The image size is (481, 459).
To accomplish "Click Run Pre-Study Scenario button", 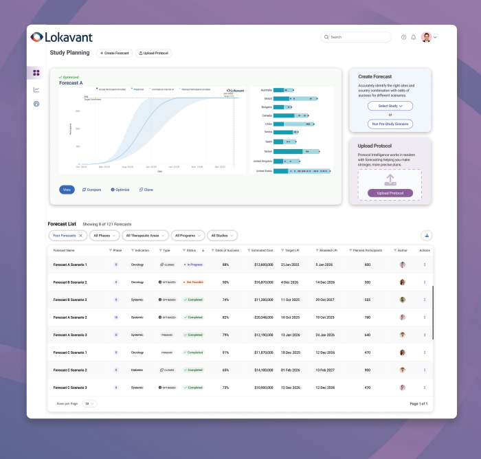I will (390, 124).
